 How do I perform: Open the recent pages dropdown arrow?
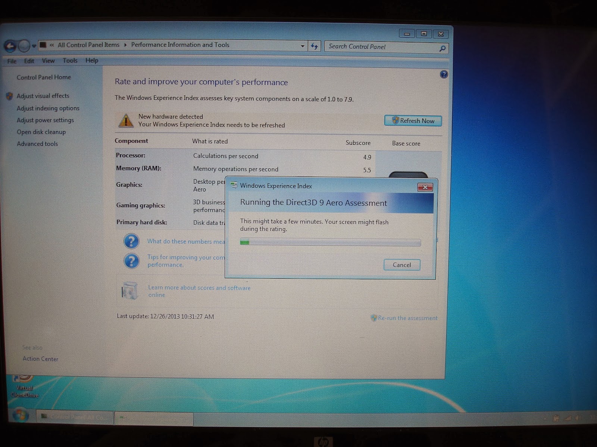[34, 46]
